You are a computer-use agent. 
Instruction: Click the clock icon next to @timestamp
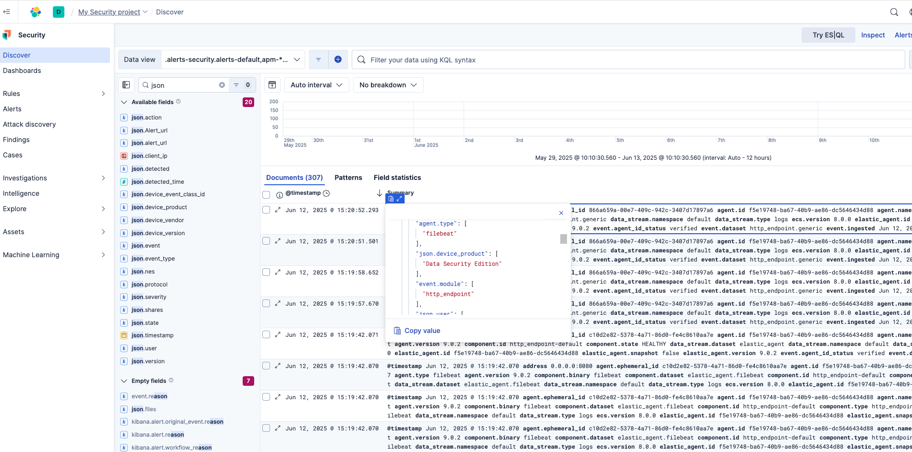(x=326, y=193)
